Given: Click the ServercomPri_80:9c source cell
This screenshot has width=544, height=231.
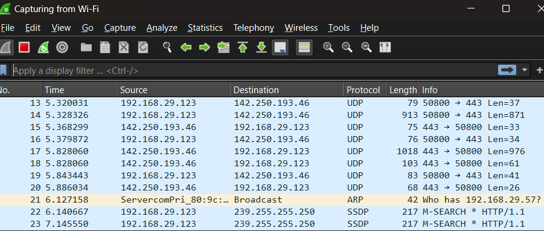Looking at the screenshot, I should (175, 200).
